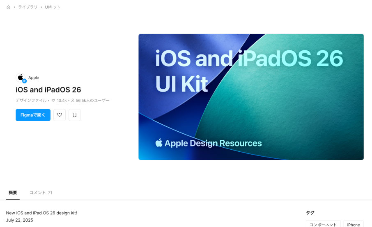Open the UIキット breadcrumb link
This screenshot has width=372, height=227.
pyautogui.click(x=53, y=7)
